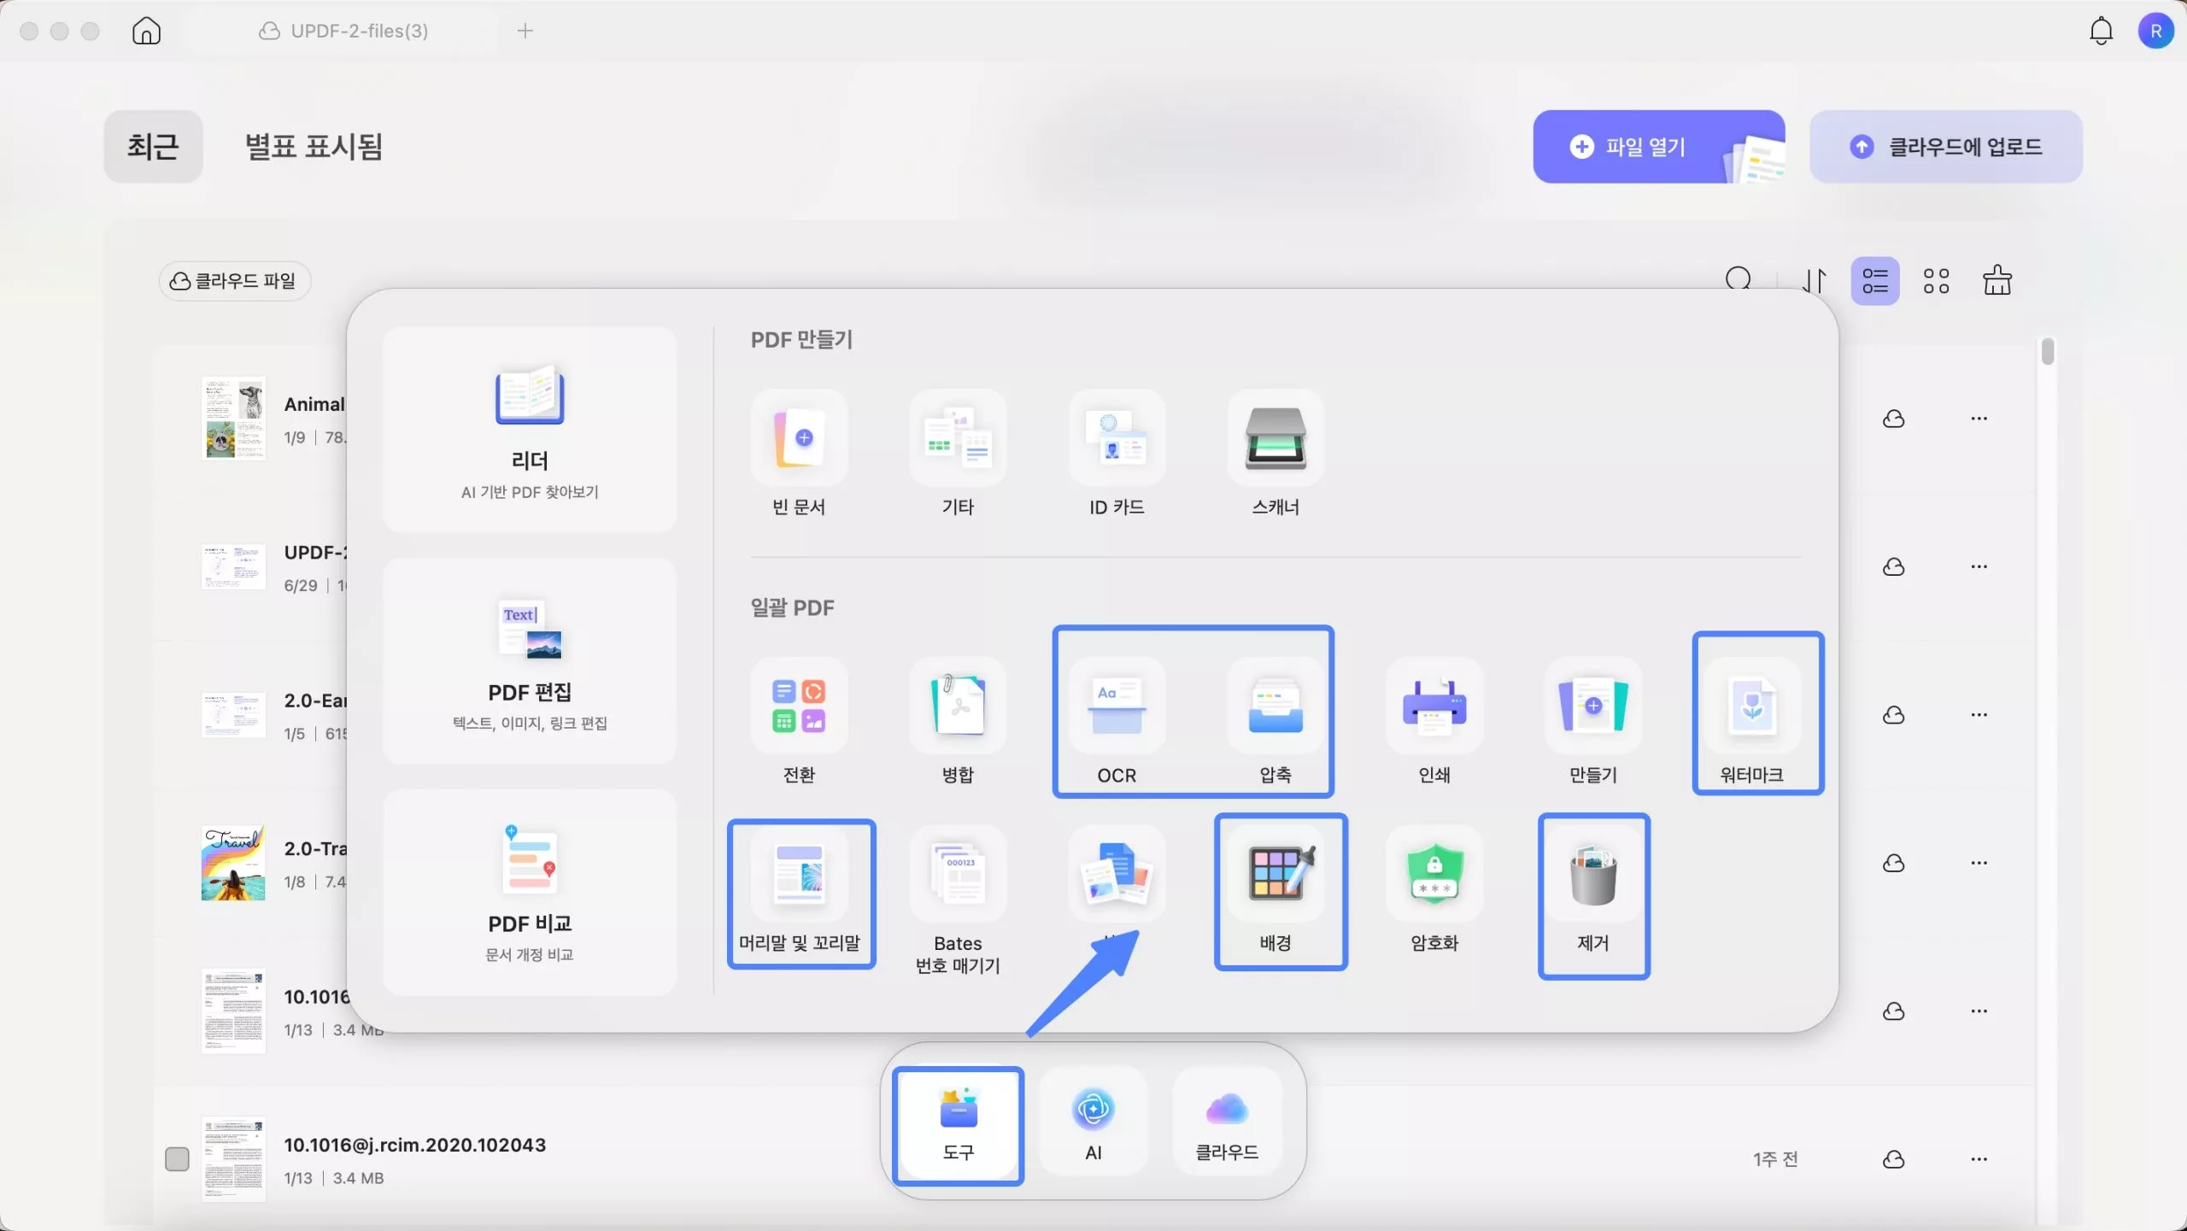Select the batch Compress (압축) tool
This screenshot has height=1231, width=2187.
coord(1275,707)
